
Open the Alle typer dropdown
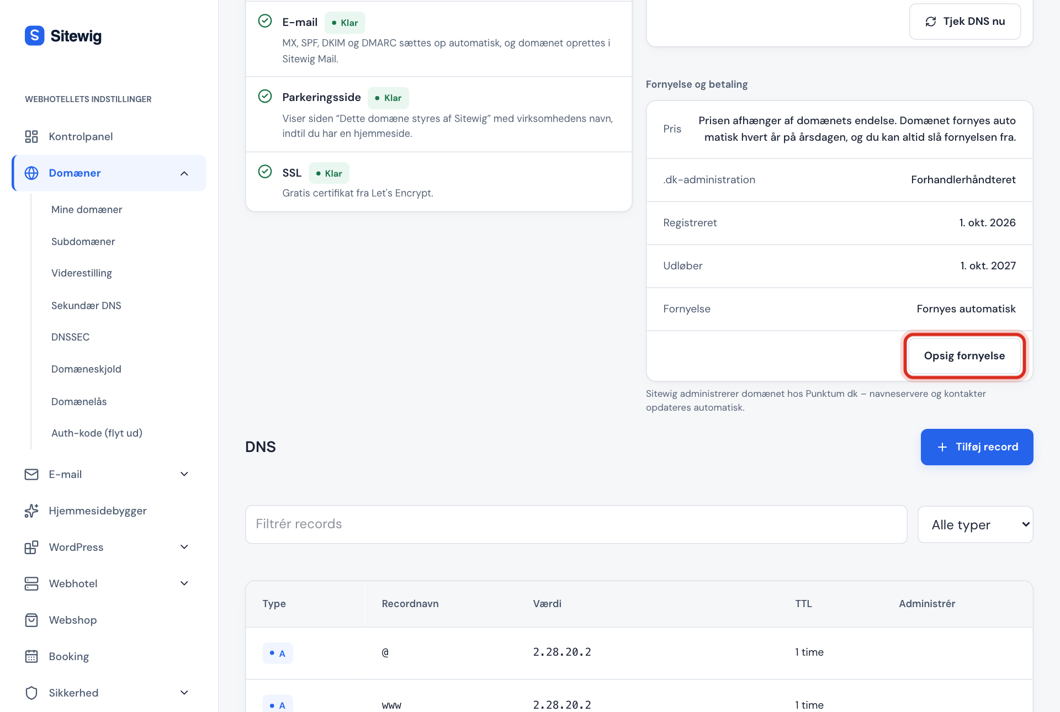[975, 524]
